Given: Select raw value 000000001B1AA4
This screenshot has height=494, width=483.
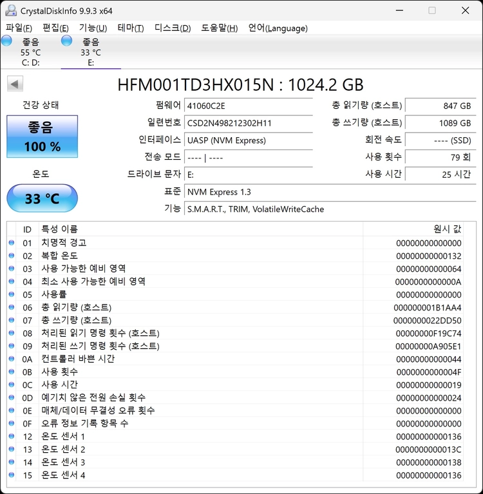Looking at the screenshot, I should coord(428,307).
